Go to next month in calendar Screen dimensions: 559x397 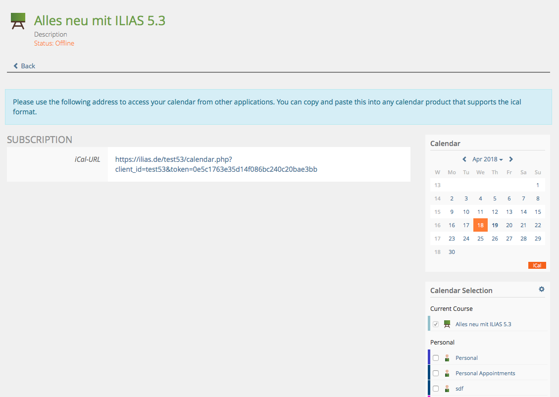[x=511, y=159]
